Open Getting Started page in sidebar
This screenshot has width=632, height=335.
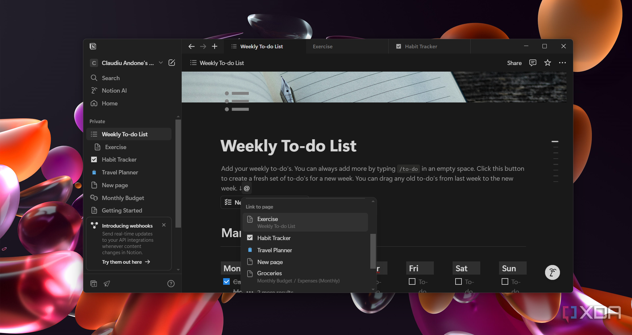click(129, 211)
